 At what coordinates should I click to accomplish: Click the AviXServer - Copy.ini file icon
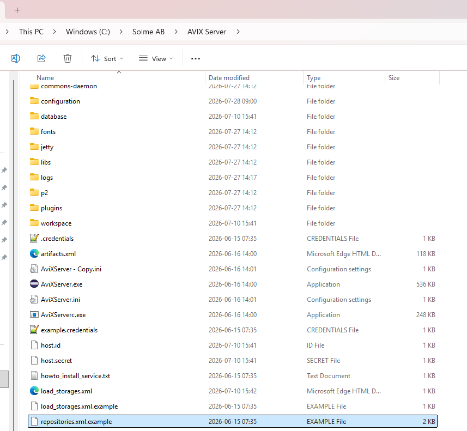tap(34, 269)
